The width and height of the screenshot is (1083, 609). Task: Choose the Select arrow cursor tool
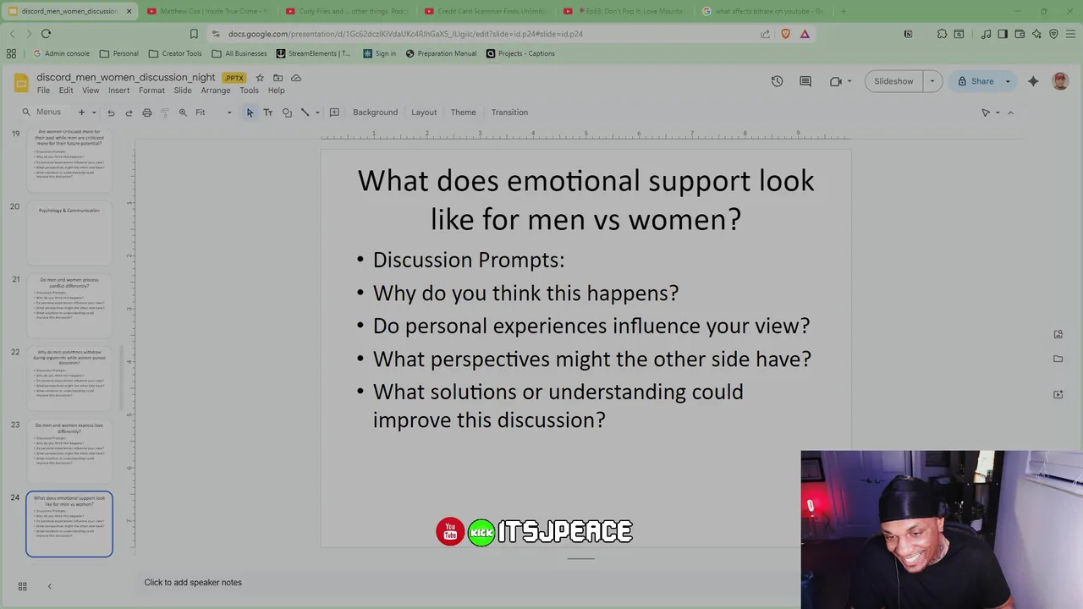250,112
